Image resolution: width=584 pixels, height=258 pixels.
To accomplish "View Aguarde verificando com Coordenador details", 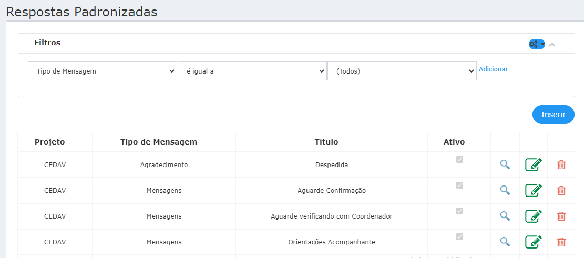I will (505, 216).
